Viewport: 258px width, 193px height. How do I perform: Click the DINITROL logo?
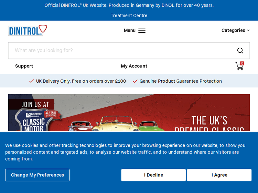(x=28, y=30)
